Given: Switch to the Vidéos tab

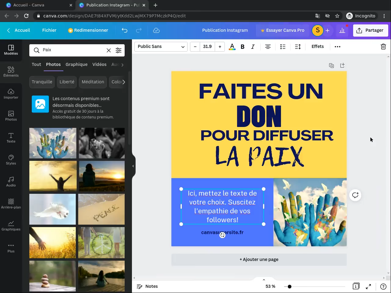Looking at the screenshot, I should (99, 64).
